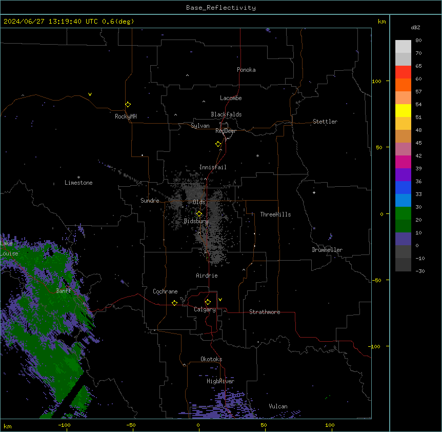Click yellow station marker south of RedDeer
The width and height of the screenshot is (442, 432).
[218, 144]
